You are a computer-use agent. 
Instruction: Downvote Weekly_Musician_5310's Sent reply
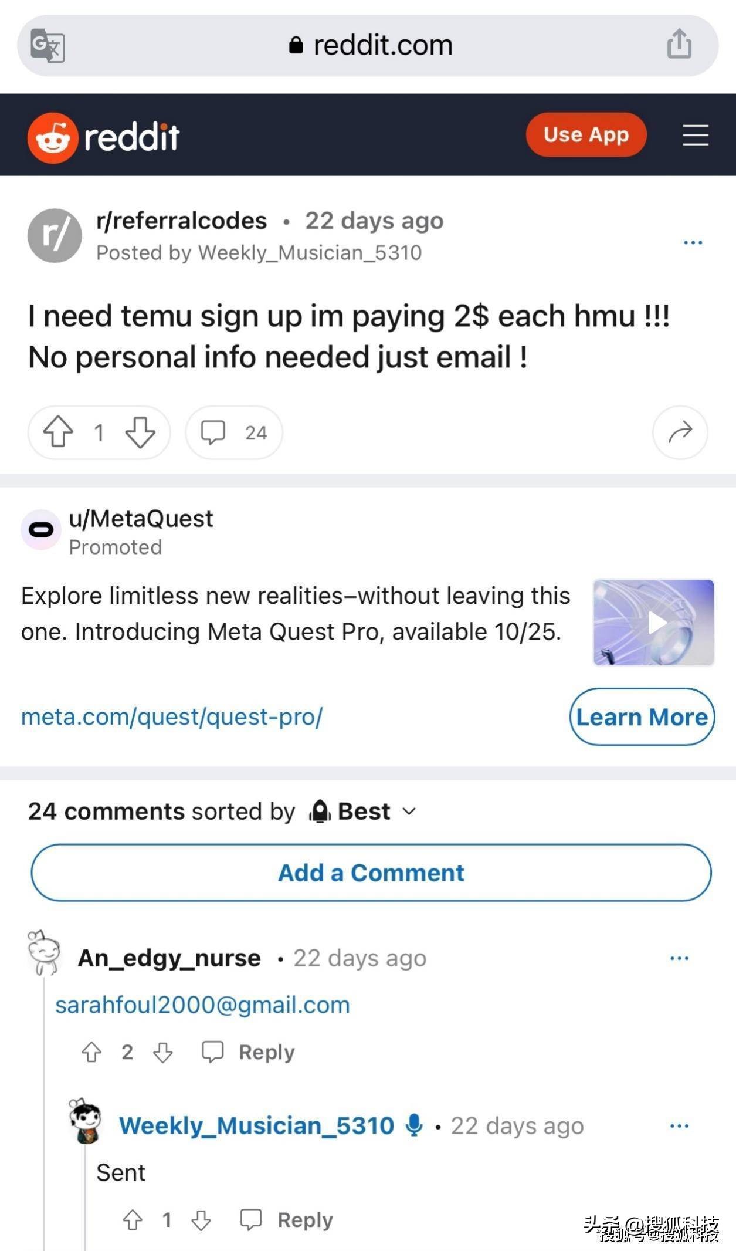click(201, 1220)
